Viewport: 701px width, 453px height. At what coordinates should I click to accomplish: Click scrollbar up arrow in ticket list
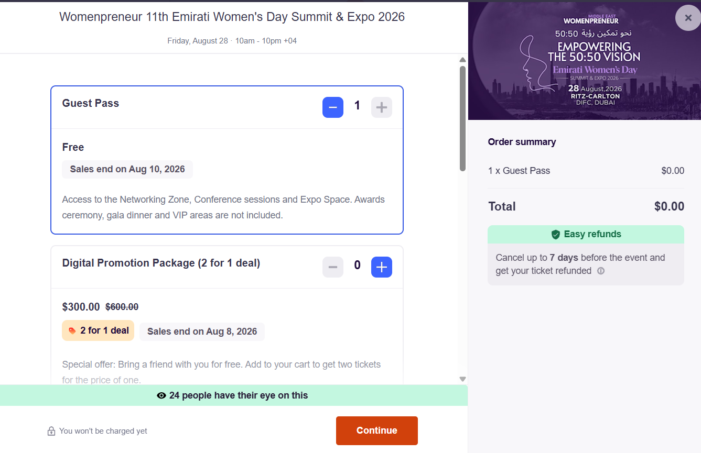(462, 60)
